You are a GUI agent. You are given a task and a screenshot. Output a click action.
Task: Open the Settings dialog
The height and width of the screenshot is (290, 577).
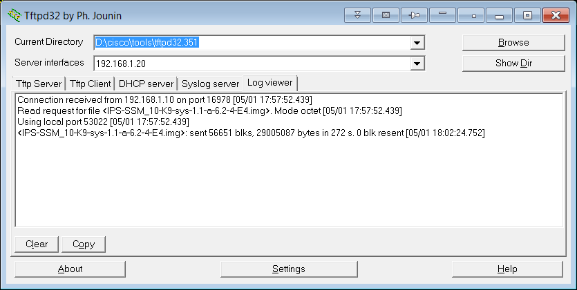(289, 269)
